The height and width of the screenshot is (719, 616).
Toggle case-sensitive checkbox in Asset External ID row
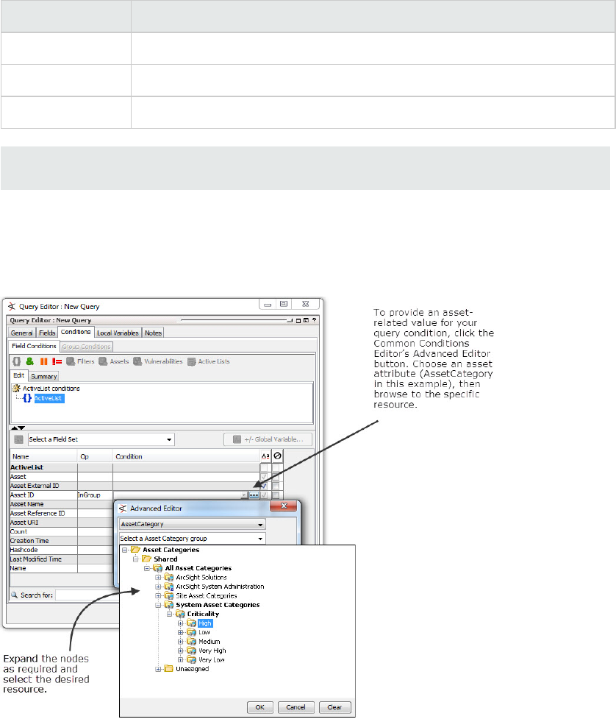pyautogui.click(x=264, y=486)
